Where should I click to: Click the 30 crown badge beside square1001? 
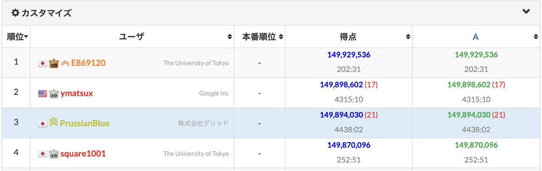(x=54, y=153)
